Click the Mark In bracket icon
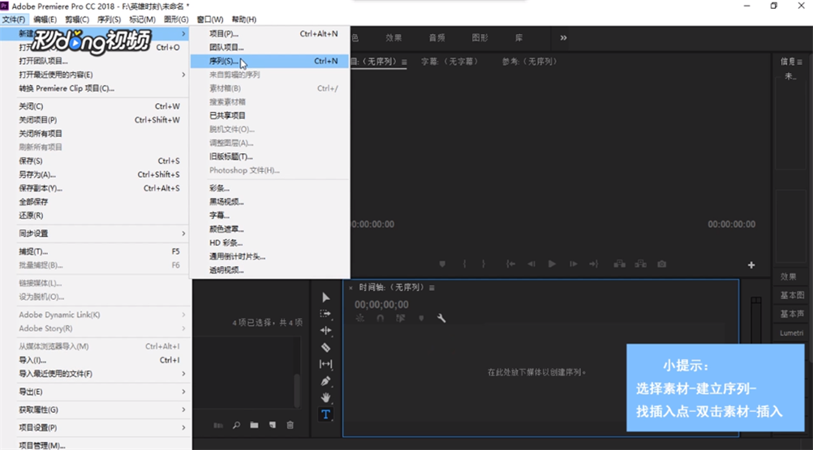This screenshot has height=450, width=813. coord(465,264)
